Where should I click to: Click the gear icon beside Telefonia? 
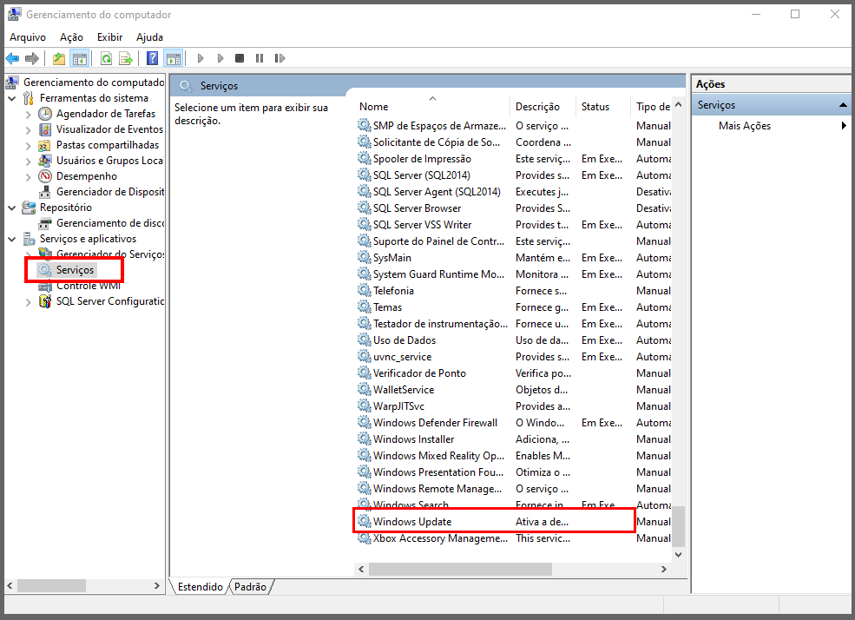pos(365,291)
